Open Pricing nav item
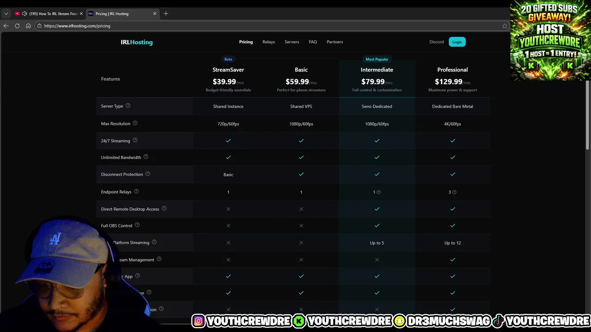Screen dimensions: 591x332 tap(246, 42)
